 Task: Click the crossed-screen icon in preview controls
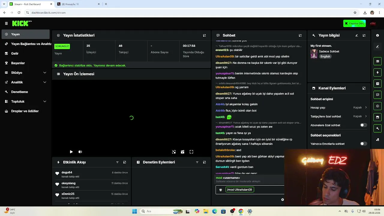[x=174, y=152]
